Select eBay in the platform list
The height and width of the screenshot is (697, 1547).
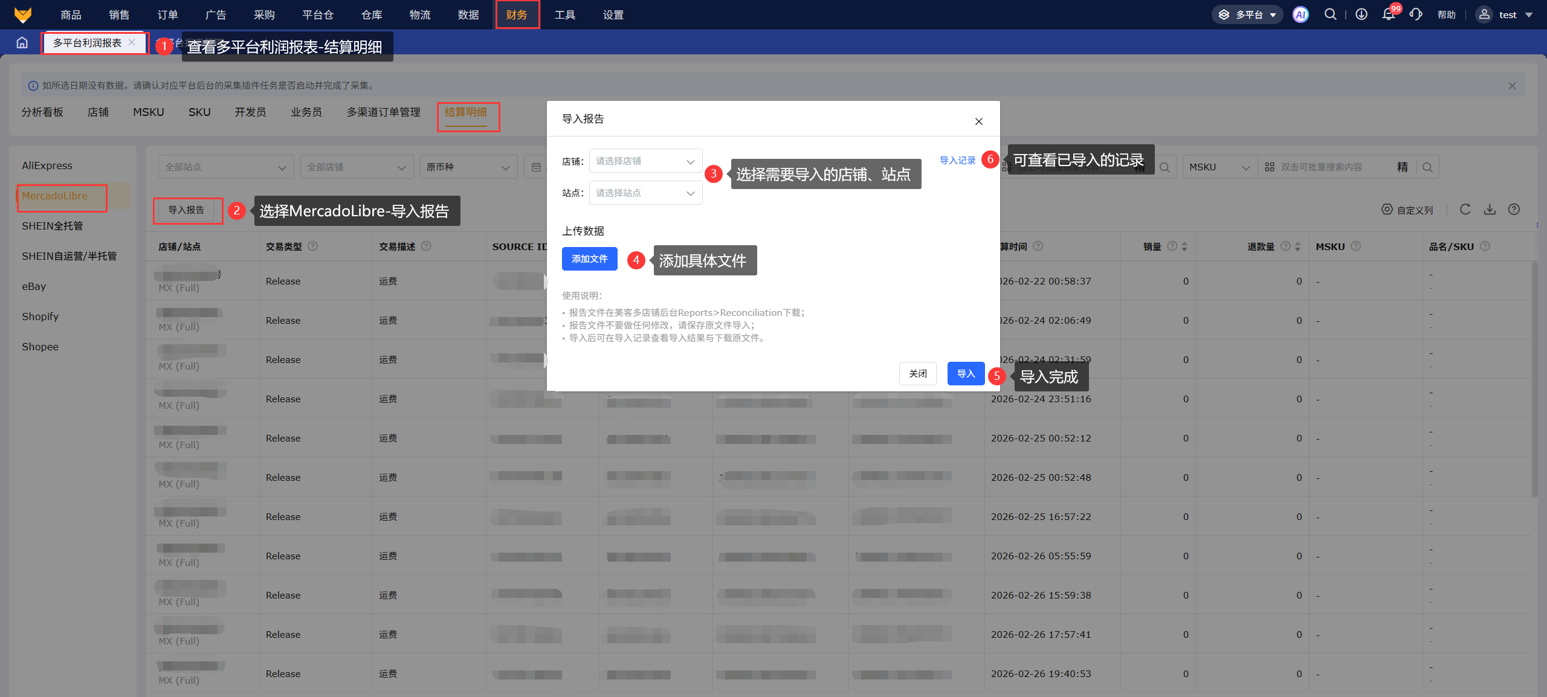coord(34,286)
